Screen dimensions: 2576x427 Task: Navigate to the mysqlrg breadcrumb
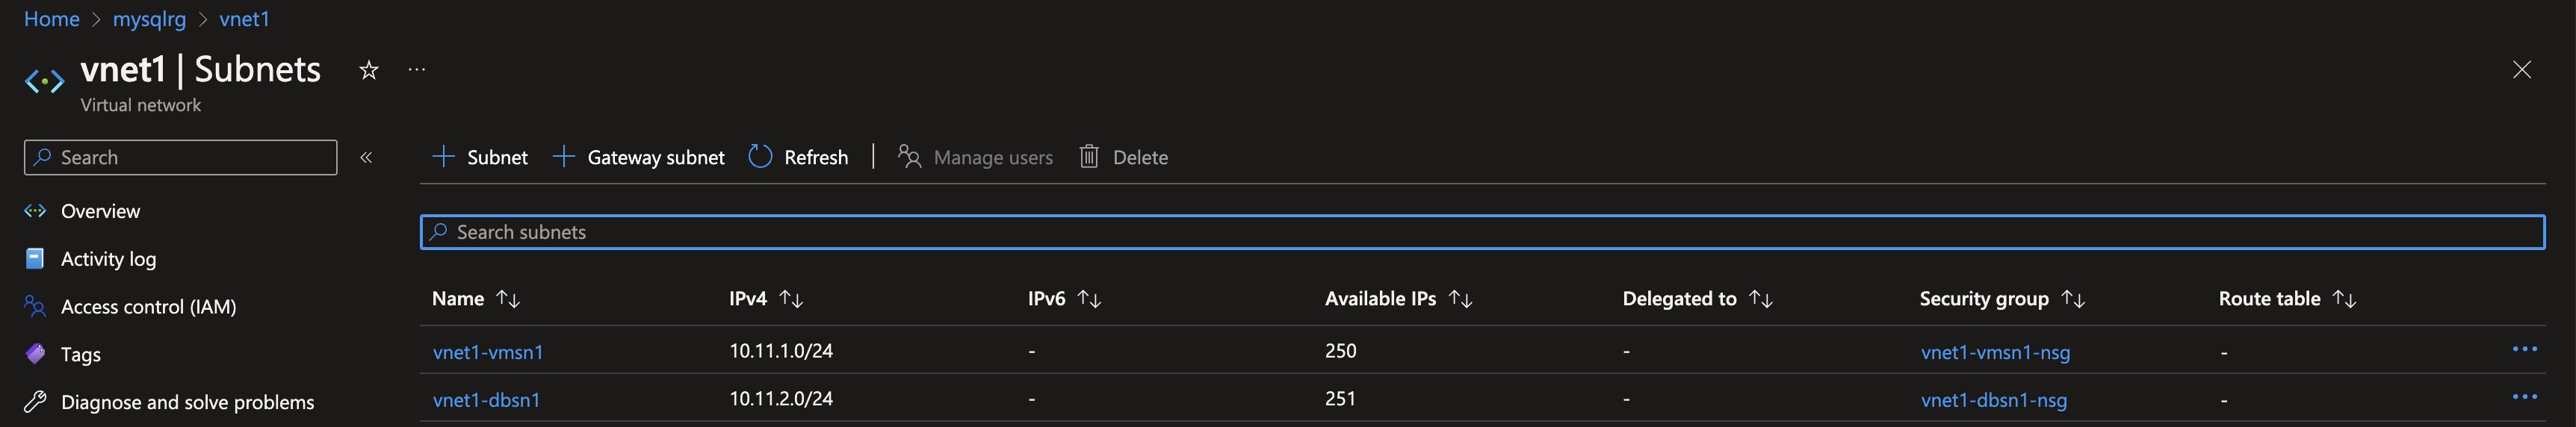point(149,19)
